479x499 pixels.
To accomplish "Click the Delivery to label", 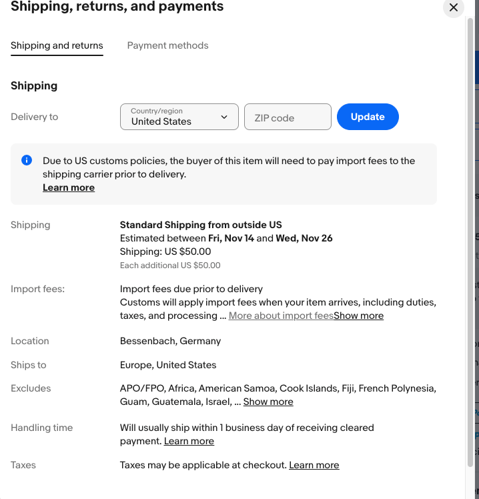I will point(35,117).
